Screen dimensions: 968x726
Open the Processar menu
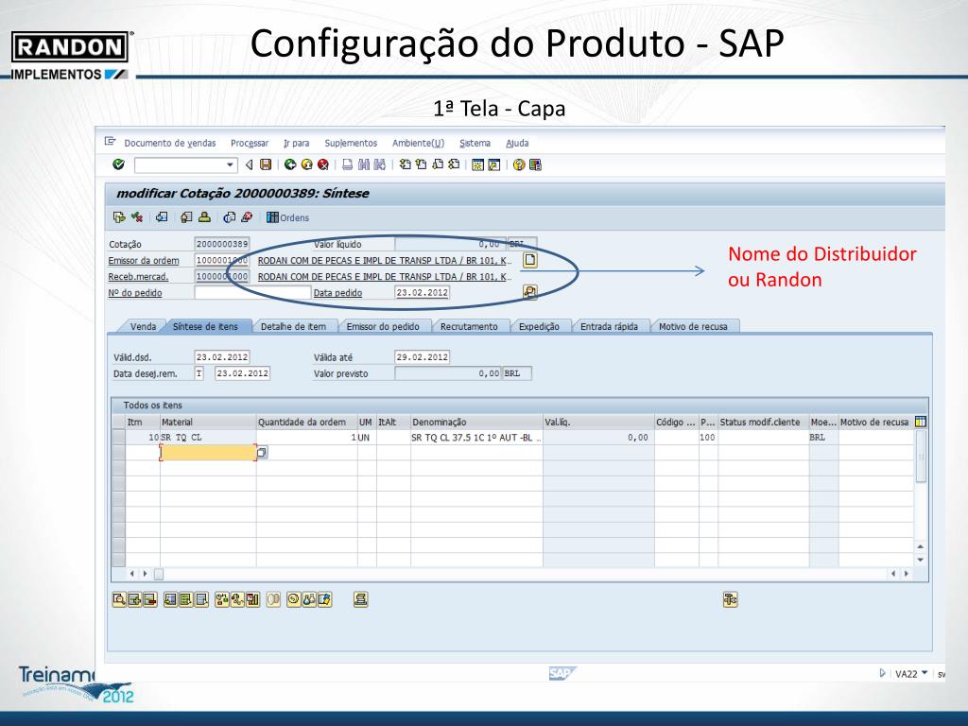pyautogui.click(x=250, y=144)
